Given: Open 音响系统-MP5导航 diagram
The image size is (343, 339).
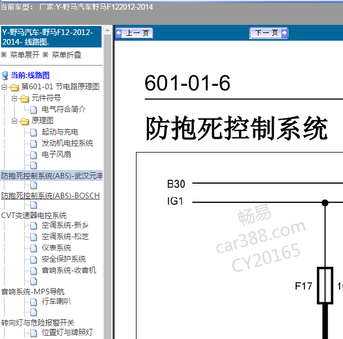Looking at the screenshot, I should 33,292.
